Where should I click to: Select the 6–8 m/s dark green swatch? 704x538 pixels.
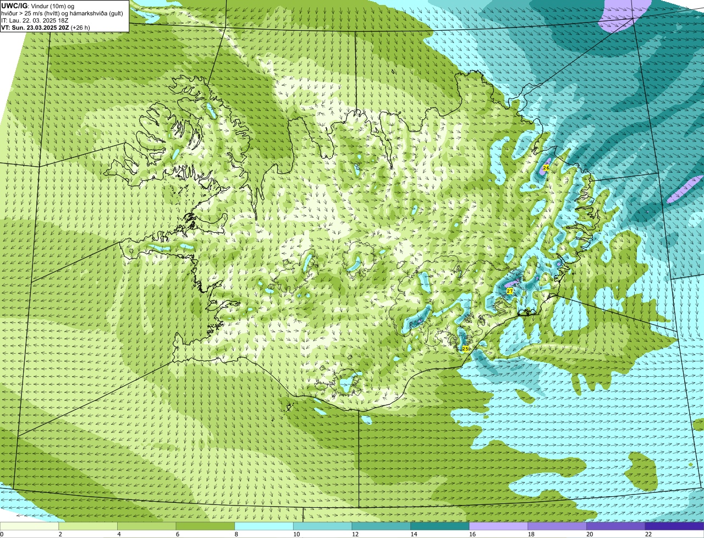pyautogui.click(x=205, y=526)
